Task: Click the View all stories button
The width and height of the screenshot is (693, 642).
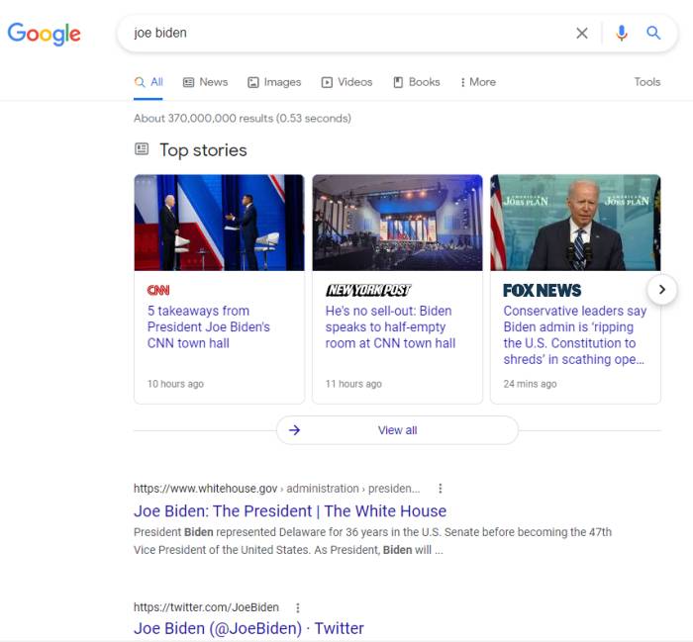Action: point(397,430)
